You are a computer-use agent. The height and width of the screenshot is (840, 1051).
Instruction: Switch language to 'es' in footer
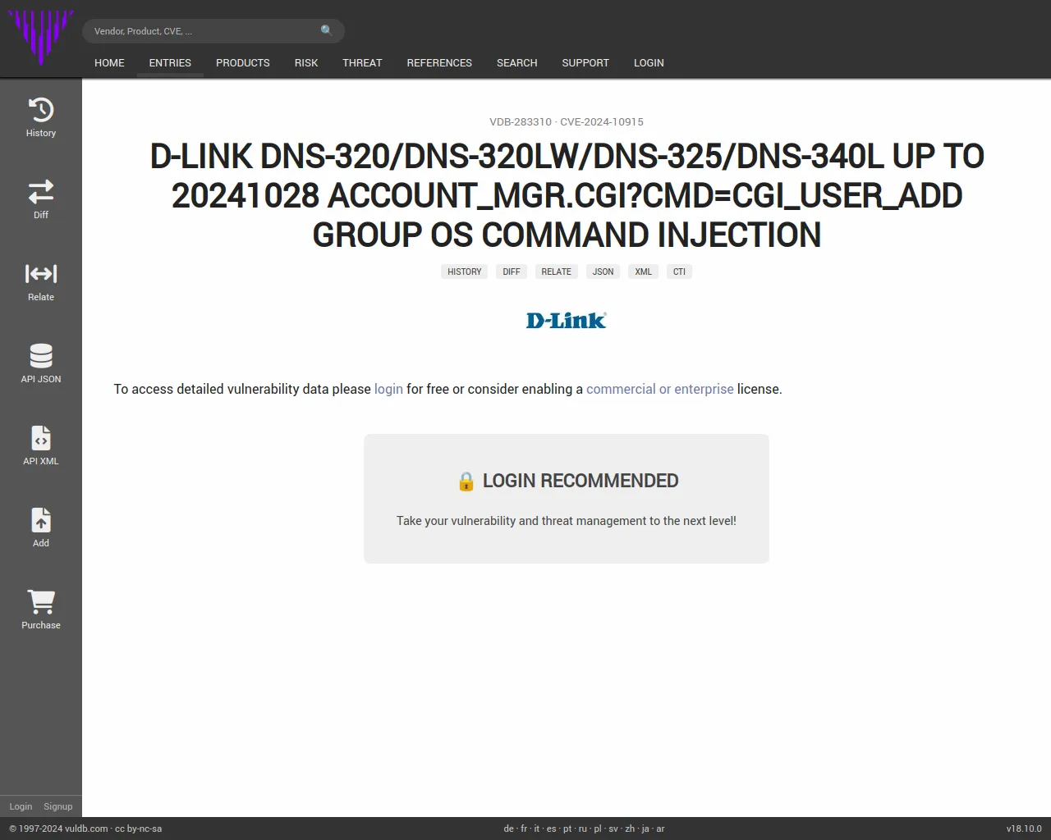pyautogui.click(x=552, y=829)
